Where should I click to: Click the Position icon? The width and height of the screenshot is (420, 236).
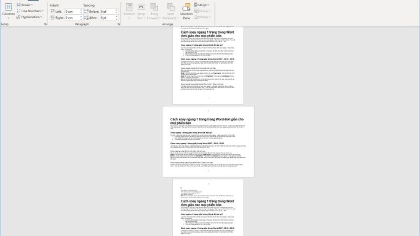coord(129,7)
